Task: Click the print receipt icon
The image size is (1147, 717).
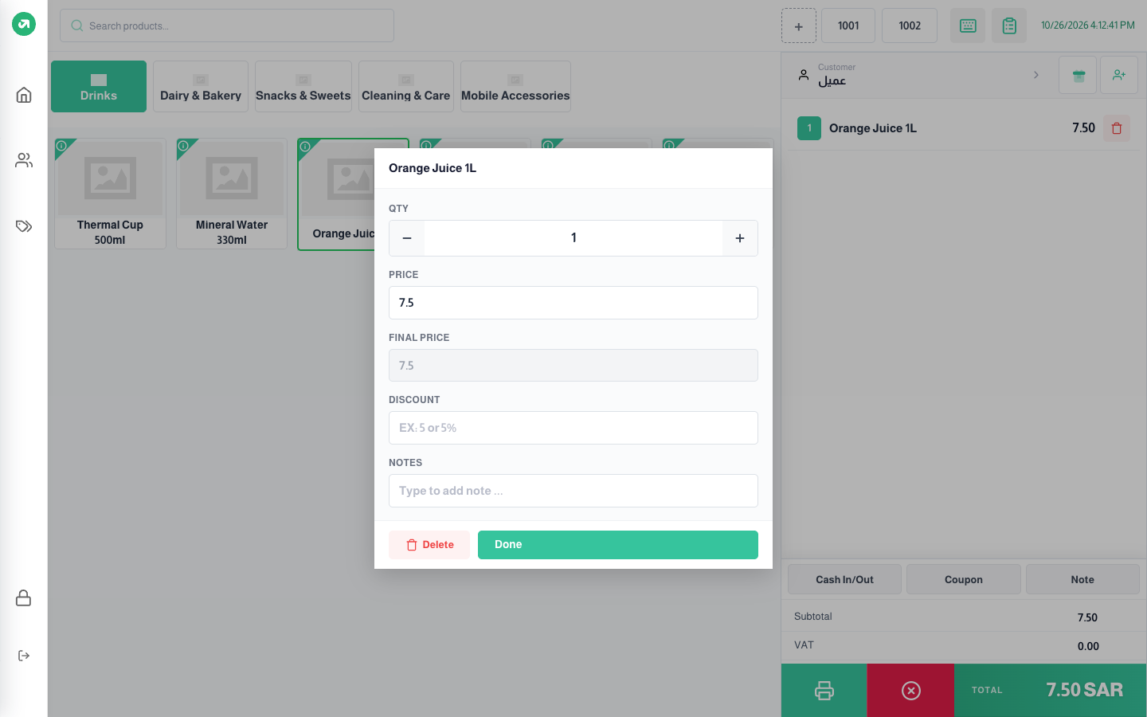Action: (824, 690)
